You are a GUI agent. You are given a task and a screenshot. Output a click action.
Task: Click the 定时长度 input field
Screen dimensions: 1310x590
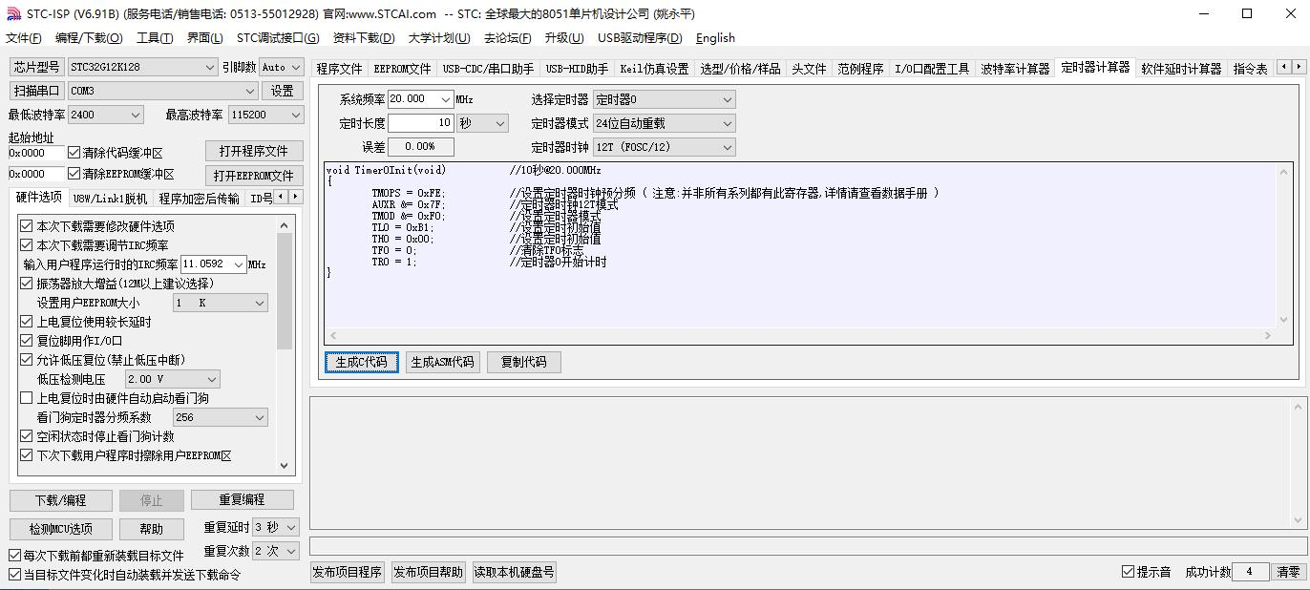pos(421,123)
